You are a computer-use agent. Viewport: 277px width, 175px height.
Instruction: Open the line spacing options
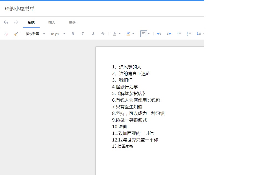coord(199,34)
